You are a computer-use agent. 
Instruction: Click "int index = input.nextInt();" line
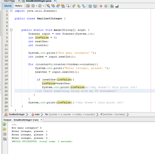tap(52, 57)
